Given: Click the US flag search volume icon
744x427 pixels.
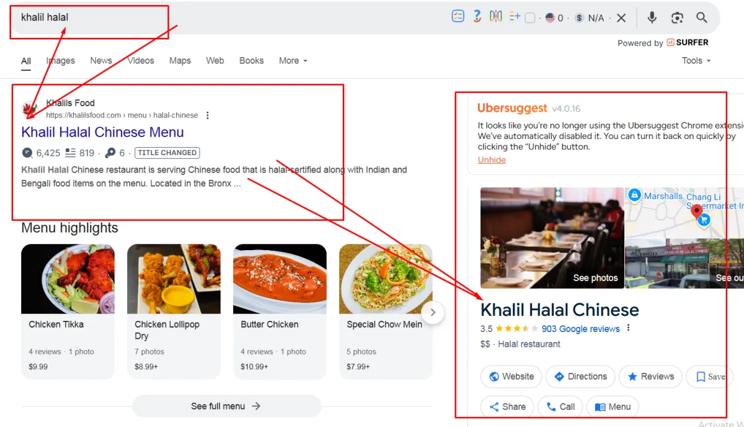Looking at the screenshot, I should [x=550, y=18].
